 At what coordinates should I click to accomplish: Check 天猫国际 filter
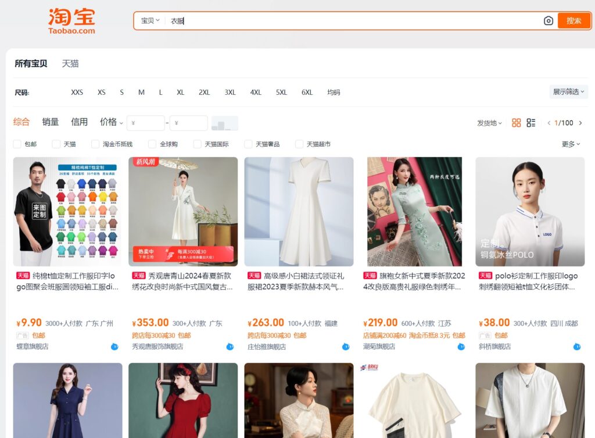(x=198, y=144)
